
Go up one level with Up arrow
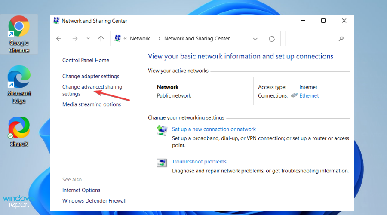click(101, 39)
